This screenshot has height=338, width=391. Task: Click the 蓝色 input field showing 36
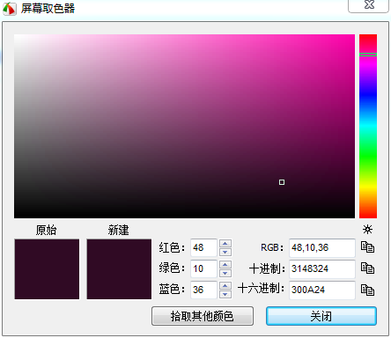point(203,290)
